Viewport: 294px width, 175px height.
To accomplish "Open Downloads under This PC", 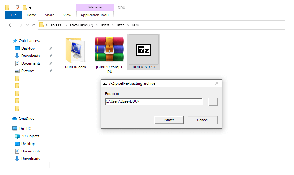I will point(27,158).
